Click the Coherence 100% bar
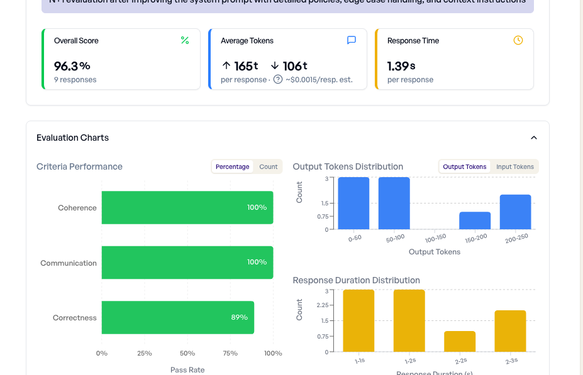 click(187, 207)
